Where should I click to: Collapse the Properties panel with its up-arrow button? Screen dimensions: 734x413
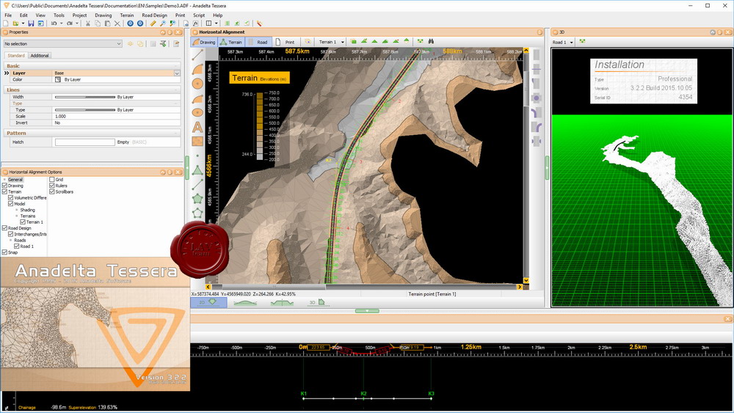click(x=163, y=32)
